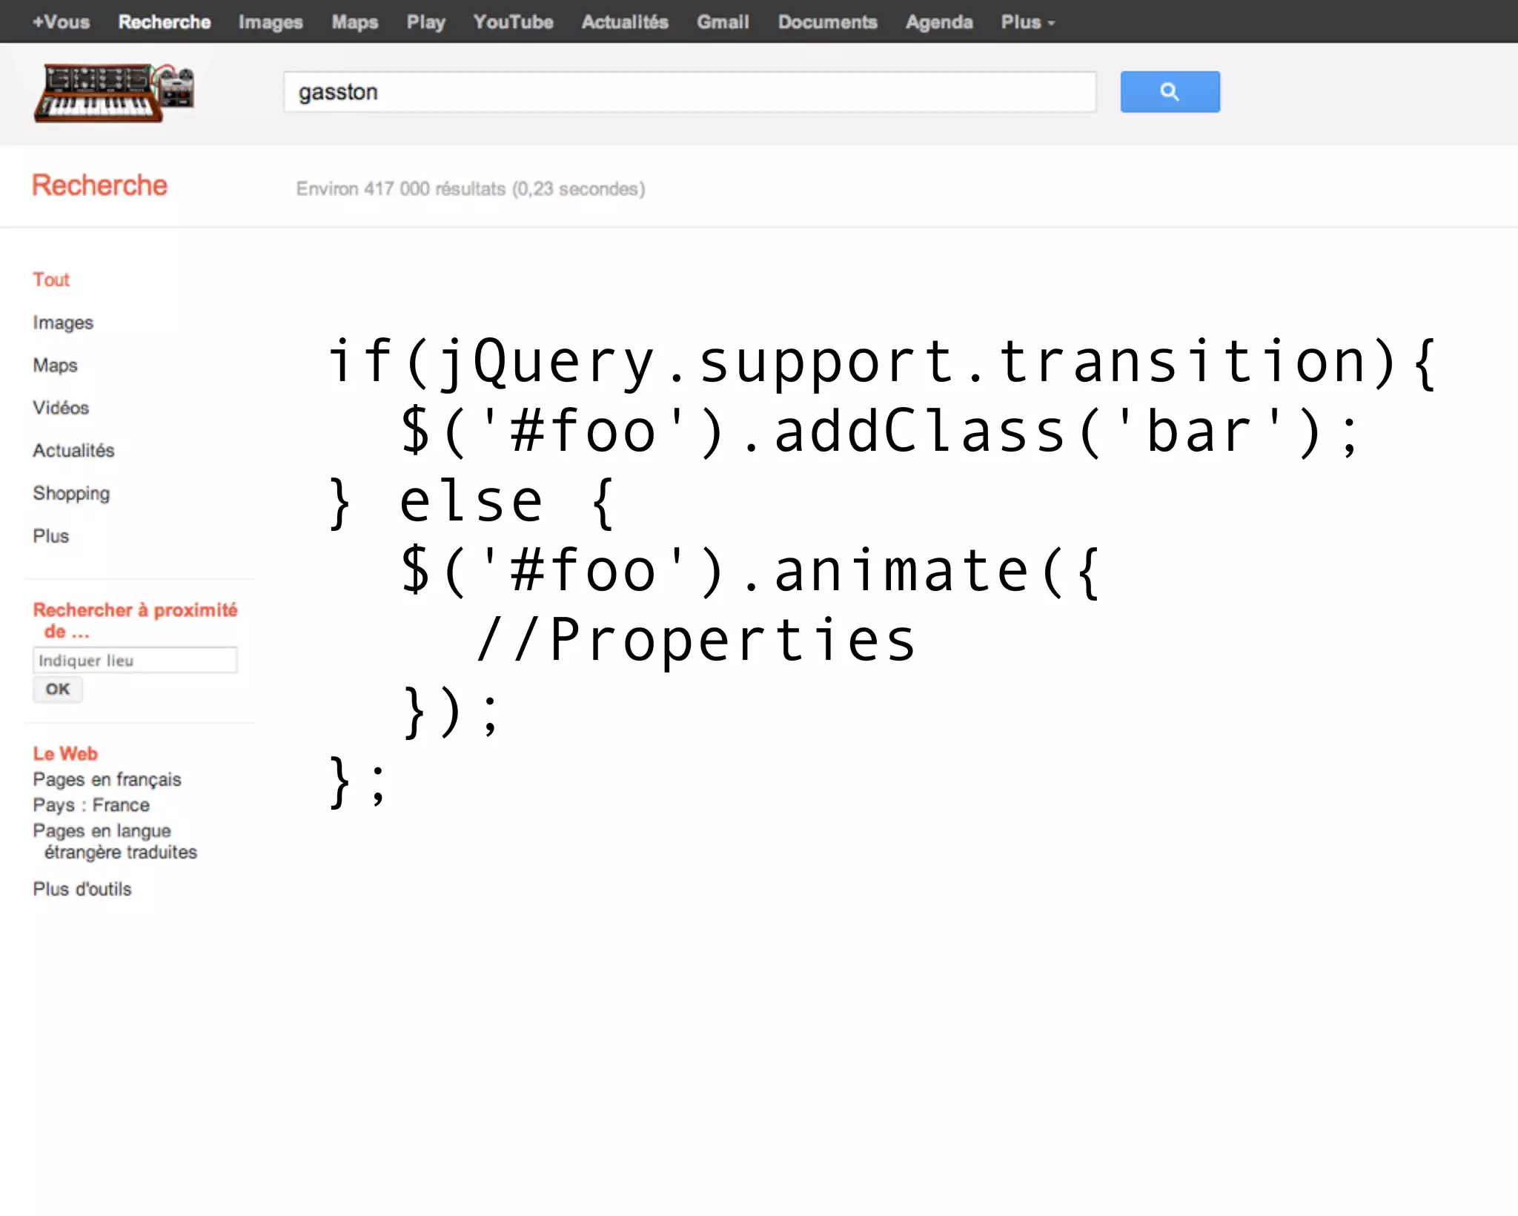Filter results by Vidéos

[61, 408]
